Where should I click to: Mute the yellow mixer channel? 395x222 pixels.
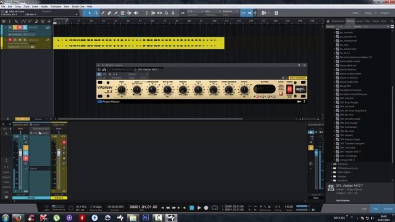coord(64,142)
